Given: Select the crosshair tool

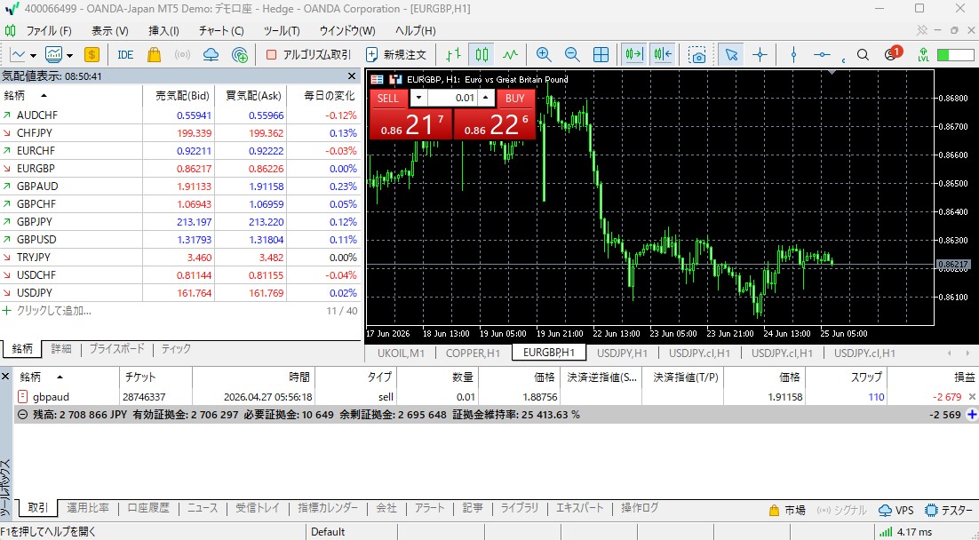Looking at the screenshot, I should pos(760,55).
